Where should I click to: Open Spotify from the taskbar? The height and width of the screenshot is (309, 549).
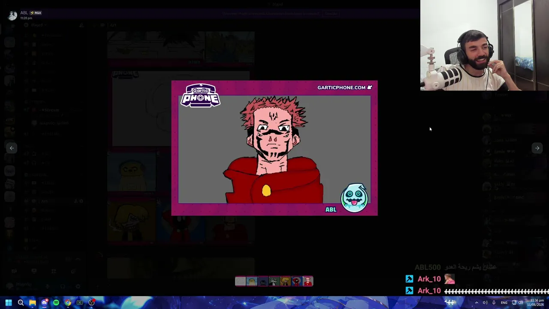click(x=56, y=303)
